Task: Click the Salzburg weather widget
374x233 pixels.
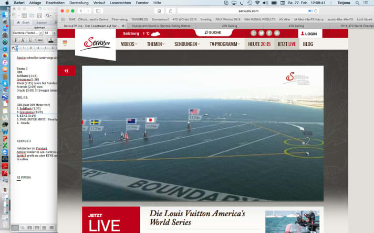Action: 141,34
